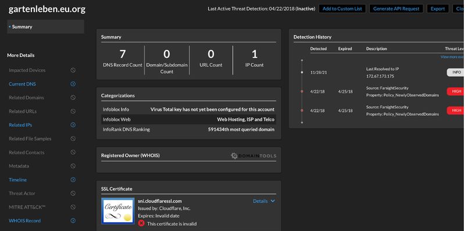
Task: Expand SSL certificate Details chevron
Action: click(273, 201)
